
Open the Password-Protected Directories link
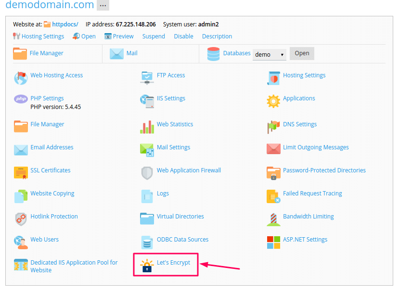click(x=324, y=170)
